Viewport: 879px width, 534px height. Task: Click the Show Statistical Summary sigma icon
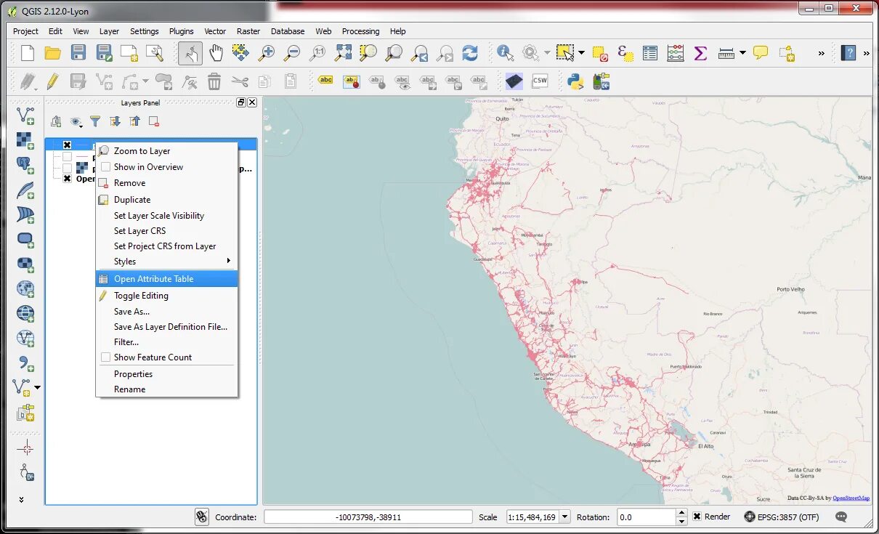pos(701,53)
